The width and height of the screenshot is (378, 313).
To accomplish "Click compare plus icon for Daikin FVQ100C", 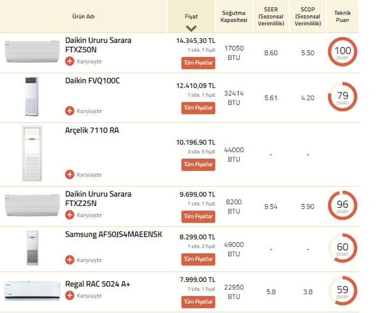I will 69,111.
